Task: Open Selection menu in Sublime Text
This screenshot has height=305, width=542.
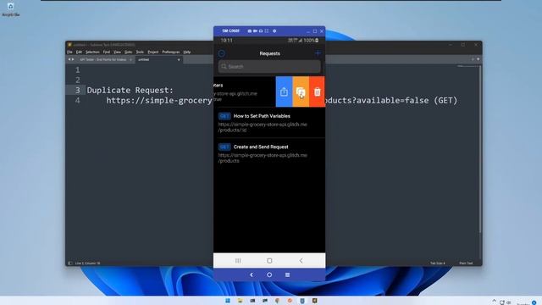Action: pos(92,52)
